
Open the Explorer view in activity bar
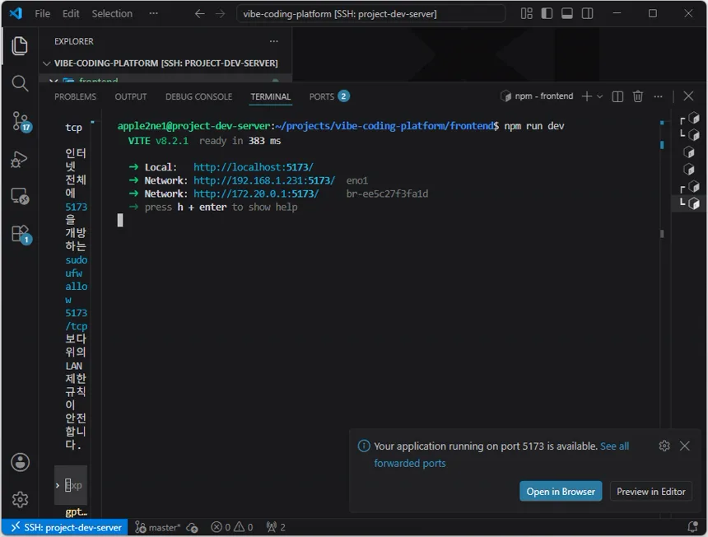(x=20, y=46)
